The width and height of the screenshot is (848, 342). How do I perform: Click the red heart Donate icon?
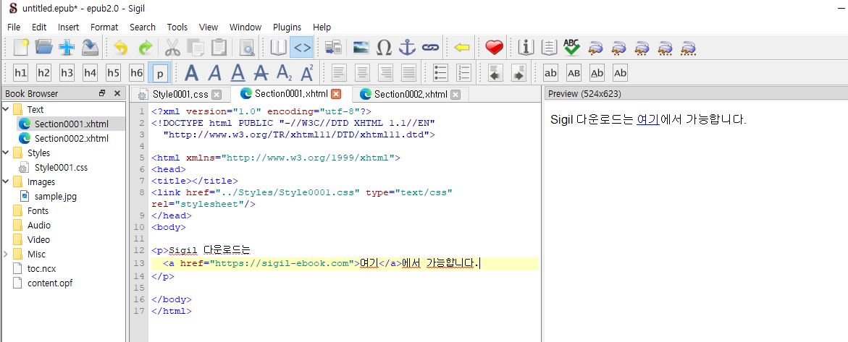(494, 48)
